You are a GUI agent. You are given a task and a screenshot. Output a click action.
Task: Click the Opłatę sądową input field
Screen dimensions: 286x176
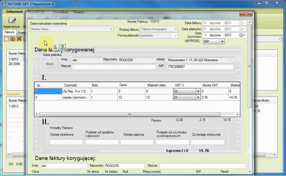(137, 142)
